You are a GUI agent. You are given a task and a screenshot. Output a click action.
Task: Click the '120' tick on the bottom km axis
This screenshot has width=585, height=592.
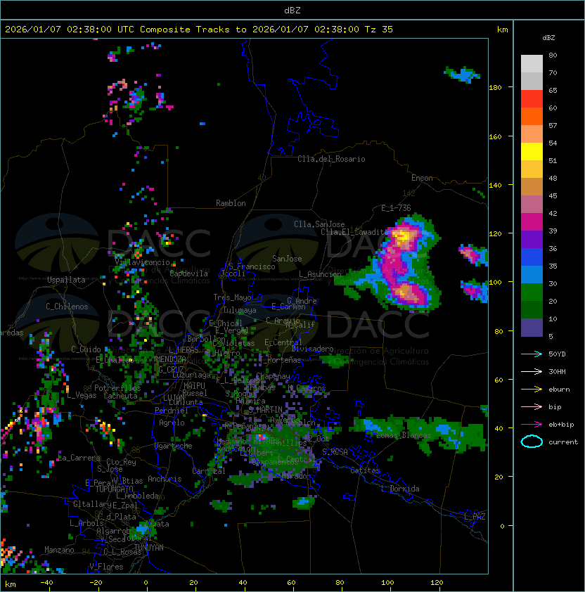[437, 583]
